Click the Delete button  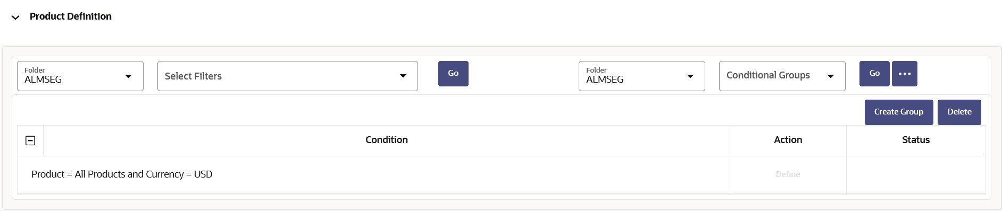959,112
